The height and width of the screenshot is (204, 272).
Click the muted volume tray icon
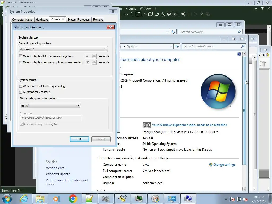coord(245,199)
